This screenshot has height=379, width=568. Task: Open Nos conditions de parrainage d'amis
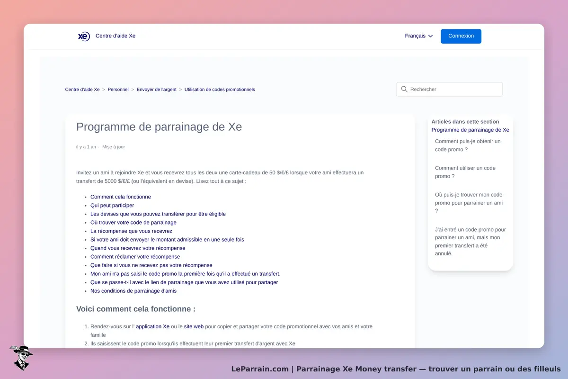point(133,291)
